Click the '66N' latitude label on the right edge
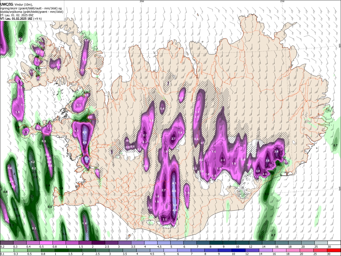 coord(340,46)
